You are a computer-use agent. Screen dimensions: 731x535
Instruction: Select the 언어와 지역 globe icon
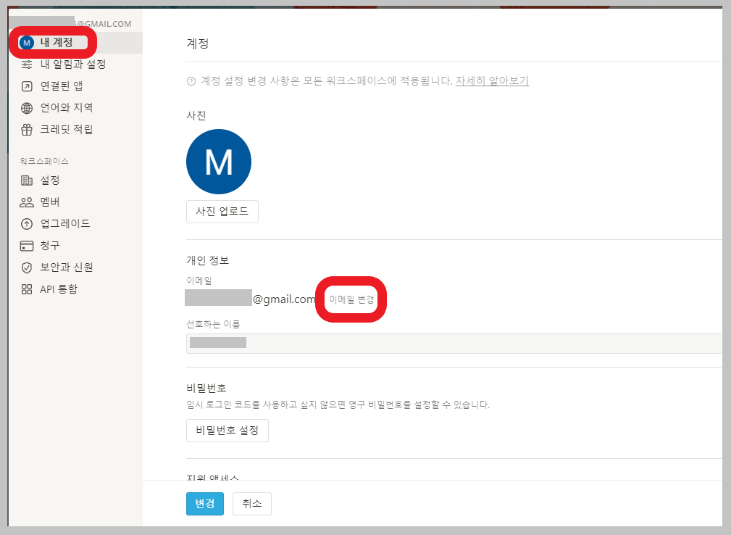tap(26, 107)
